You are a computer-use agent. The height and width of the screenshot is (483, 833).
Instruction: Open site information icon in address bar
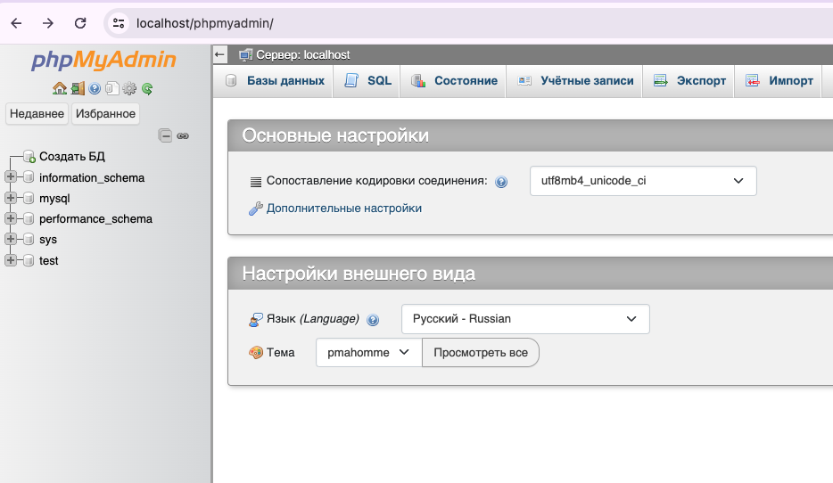click(119, 23)
